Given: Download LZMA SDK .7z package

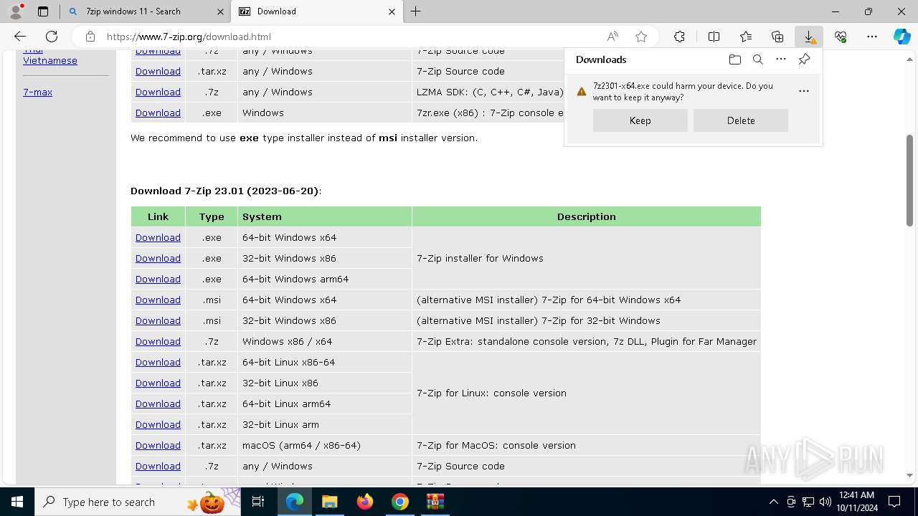Looking at the screenshot, I should pos(158,92).
